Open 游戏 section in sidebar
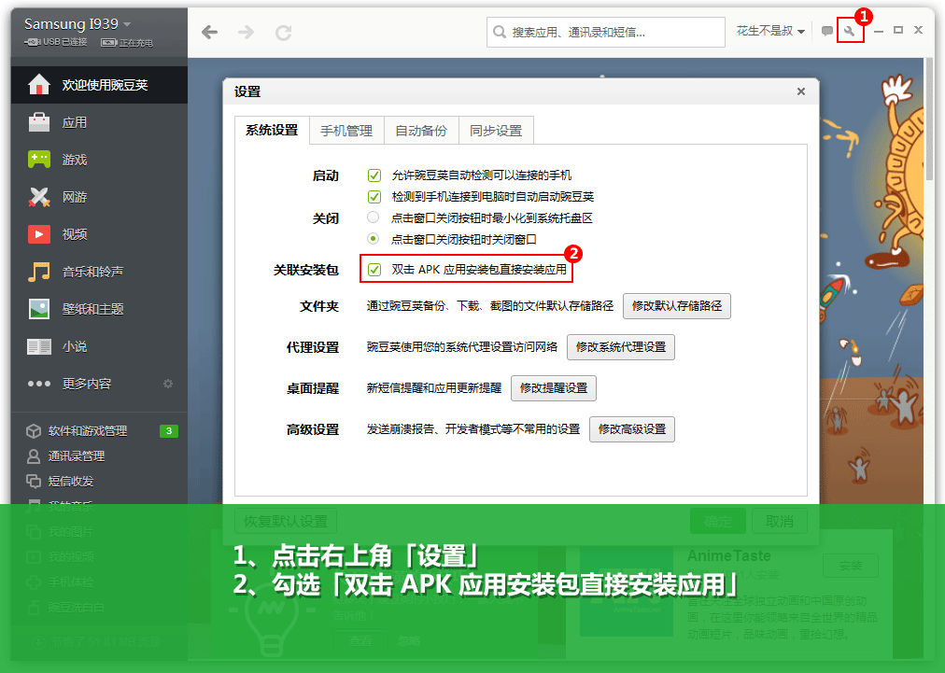The image size is (945, 673). tap(75, 160)
